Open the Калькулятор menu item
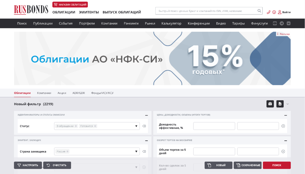The image size is (305, 174). [x=171, y=23]
